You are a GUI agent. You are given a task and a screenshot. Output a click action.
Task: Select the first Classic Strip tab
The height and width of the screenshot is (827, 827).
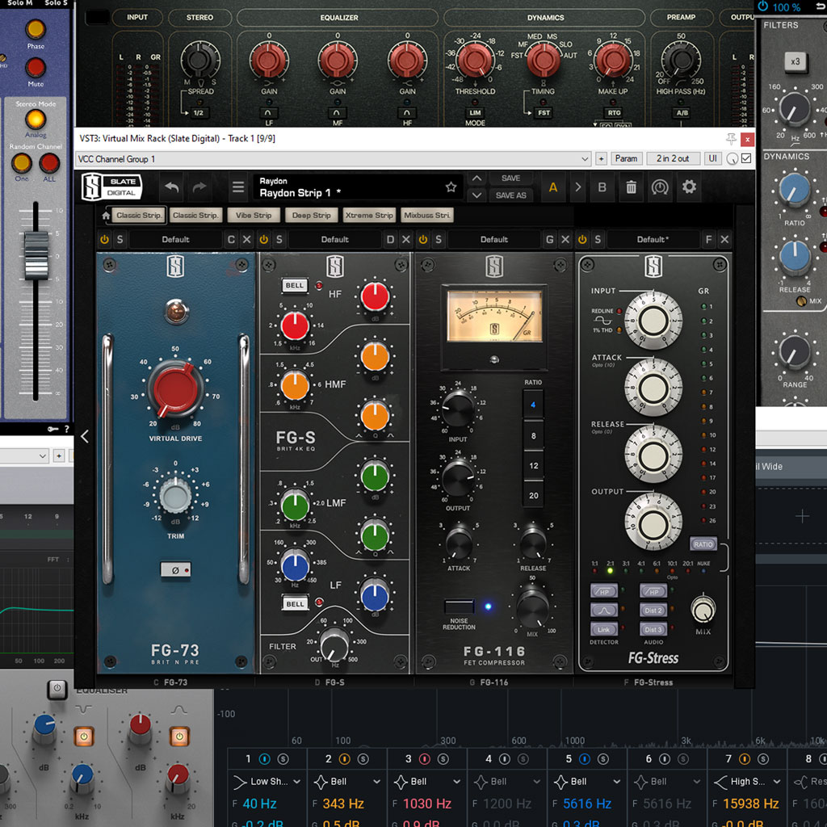point(139,215)
